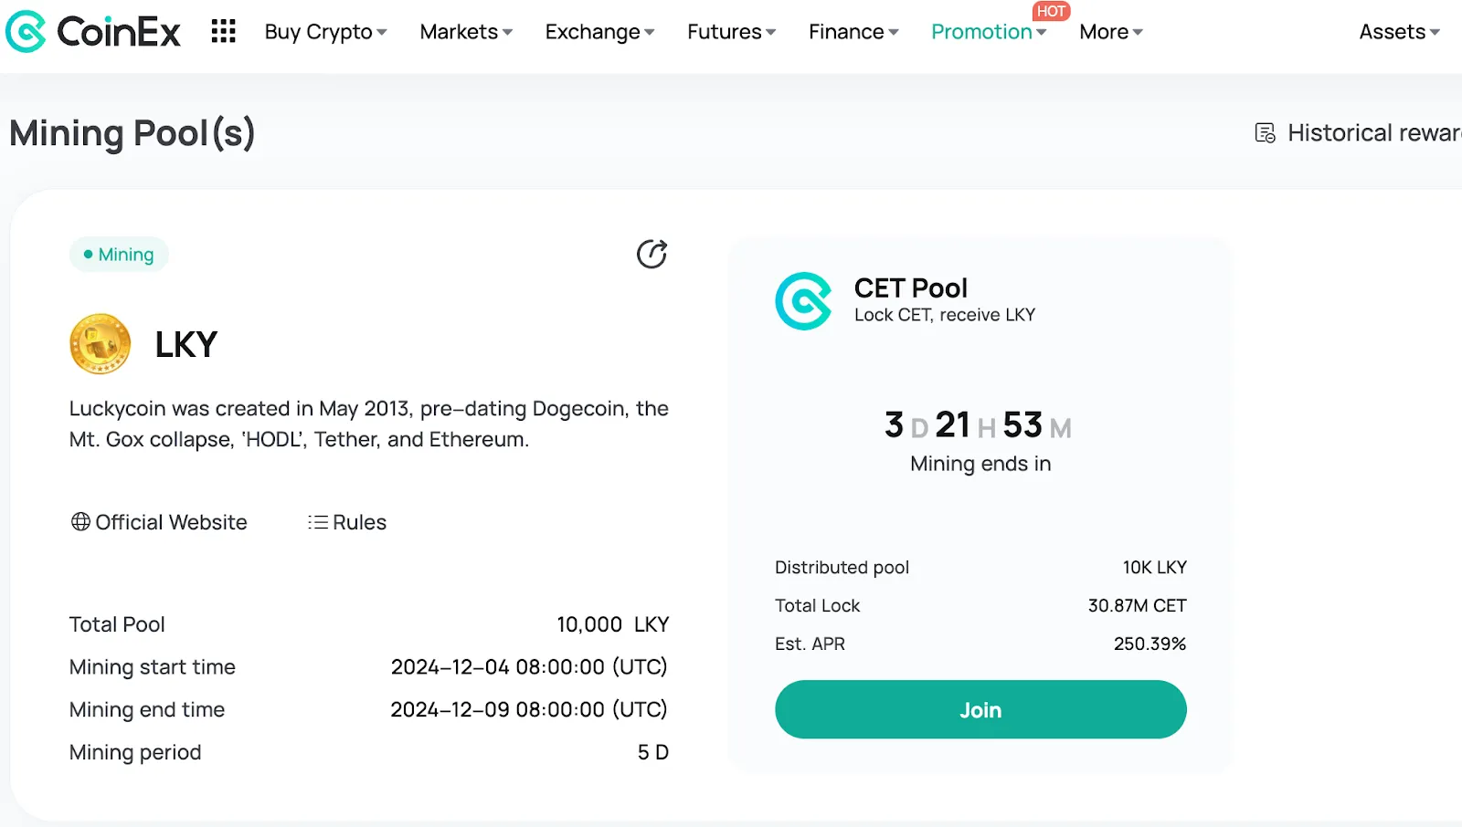Open Historical rewards
This screenshot has width=1462, height=827.
point(1359,133)
